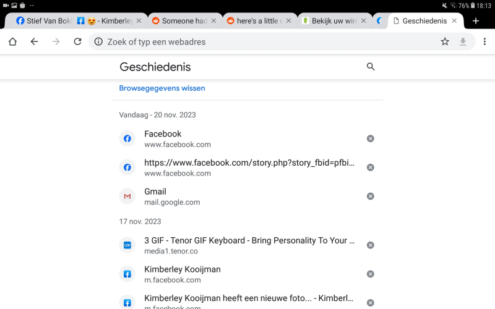Close the 'here's a little' Reddit tab
The height and width of the screenshot is (309, 495).
tap(288, 21)
